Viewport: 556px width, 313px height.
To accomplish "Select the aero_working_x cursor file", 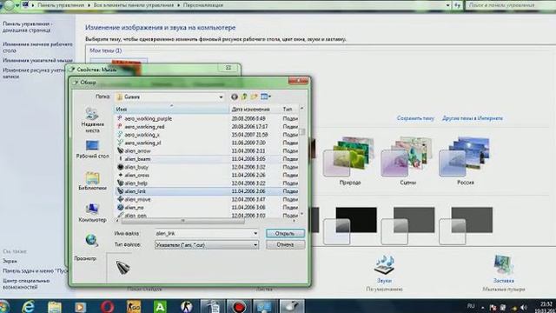I will [x=142, y=135].
